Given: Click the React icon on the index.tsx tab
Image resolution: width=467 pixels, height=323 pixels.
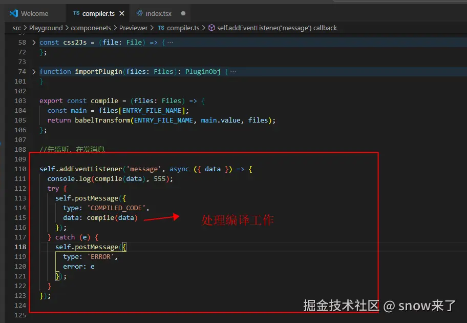Looking at the screenshot, I should point(139,13).
